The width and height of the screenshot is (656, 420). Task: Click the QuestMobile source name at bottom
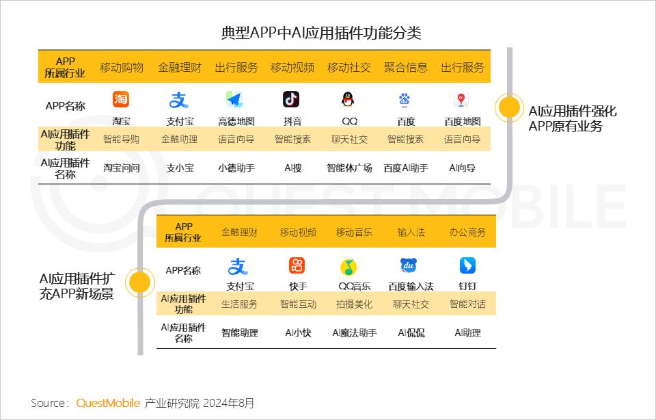coord(108,404)
